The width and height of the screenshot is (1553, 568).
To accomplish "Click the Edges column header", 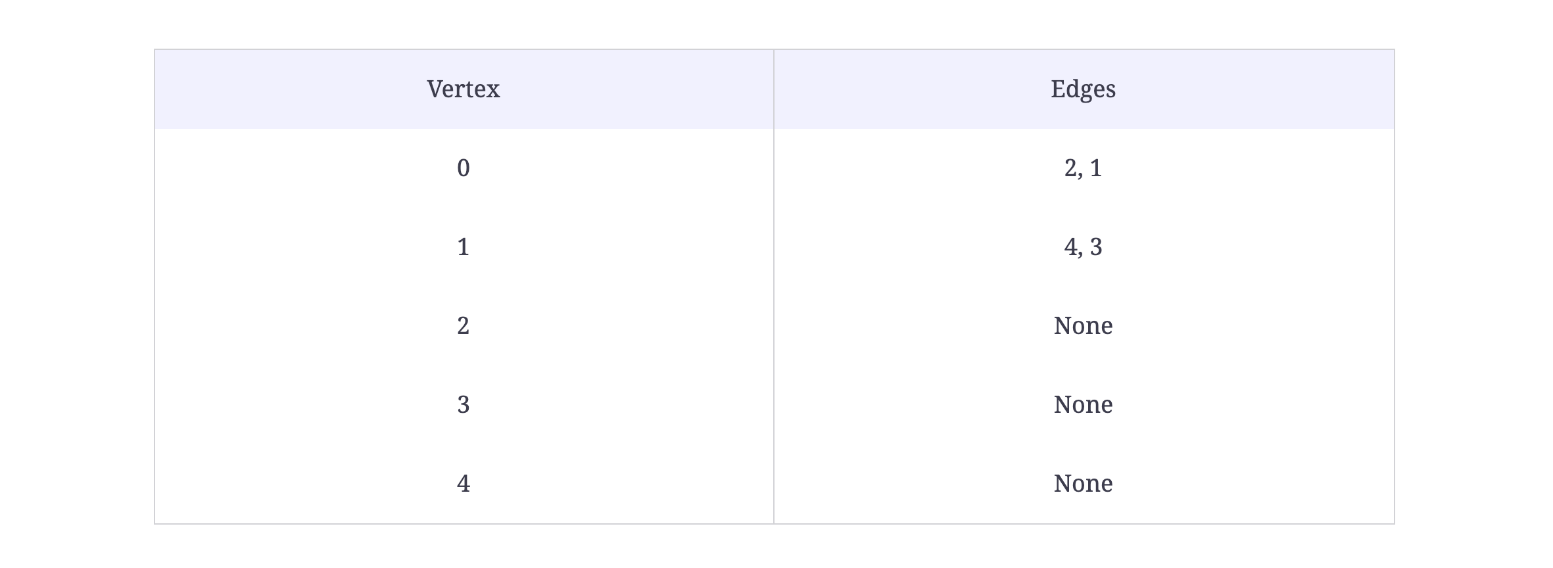I will [1084, 89].
